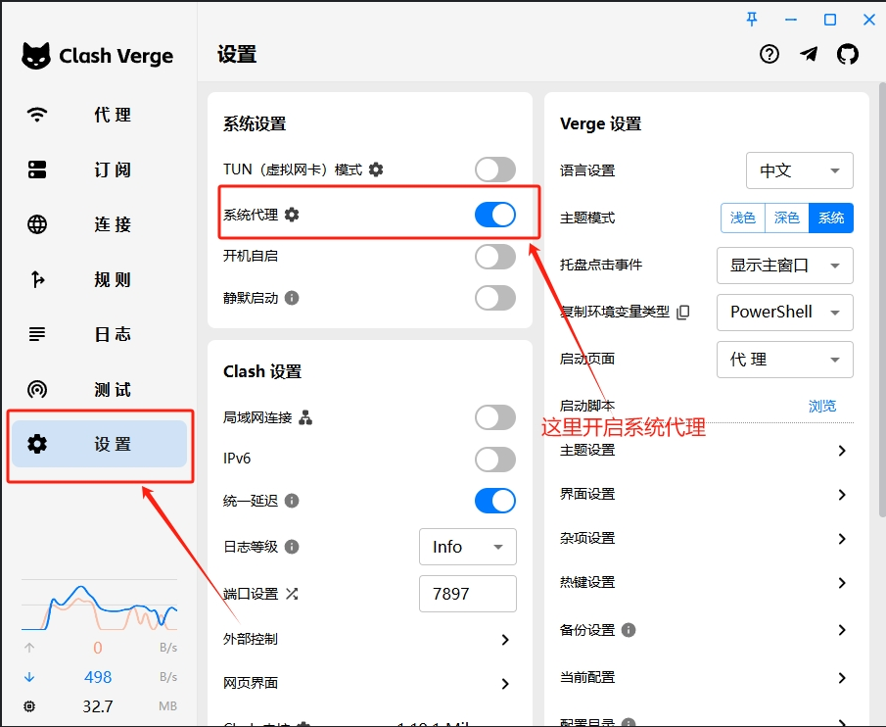Turn off the 系统代理 switch
This screenshot has height=727, width=886.
pos(495,215)
